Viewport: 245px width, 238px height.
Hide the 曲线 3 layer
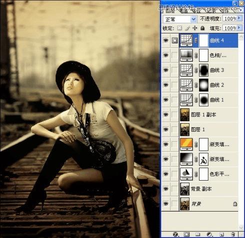click(165, 70)
